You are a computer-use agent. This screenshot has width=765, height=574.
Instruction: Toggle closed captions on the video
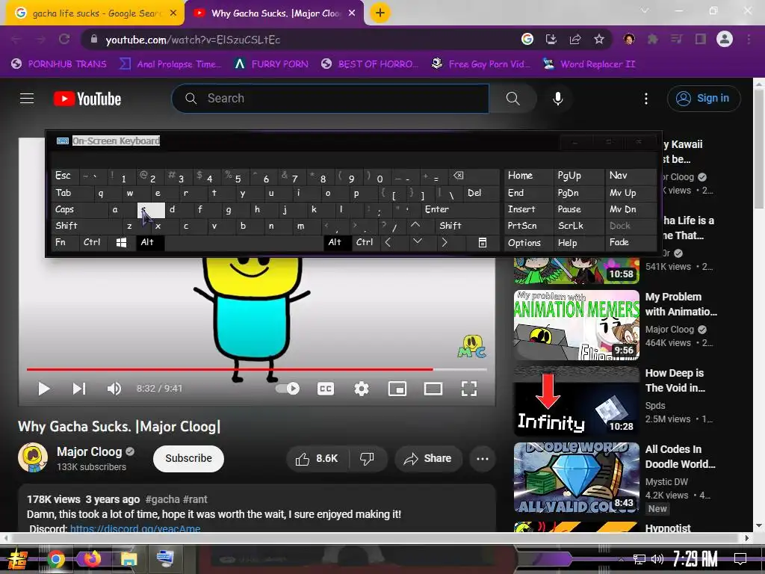point(326,389)
